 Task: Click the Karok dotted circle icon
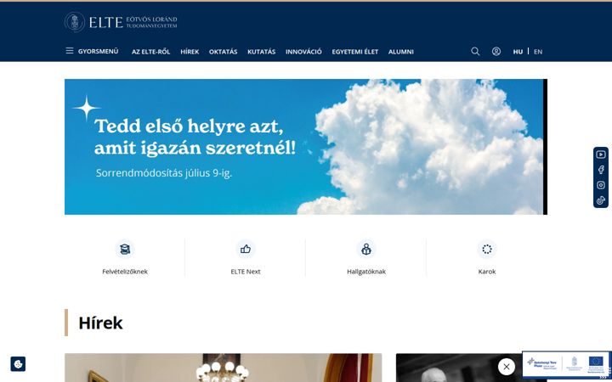(x=487, y=249)
